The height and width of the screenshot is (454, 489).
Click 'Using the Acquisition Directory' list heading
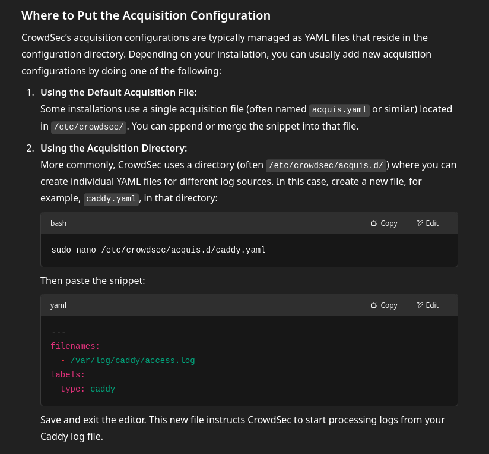coord(113,148)
